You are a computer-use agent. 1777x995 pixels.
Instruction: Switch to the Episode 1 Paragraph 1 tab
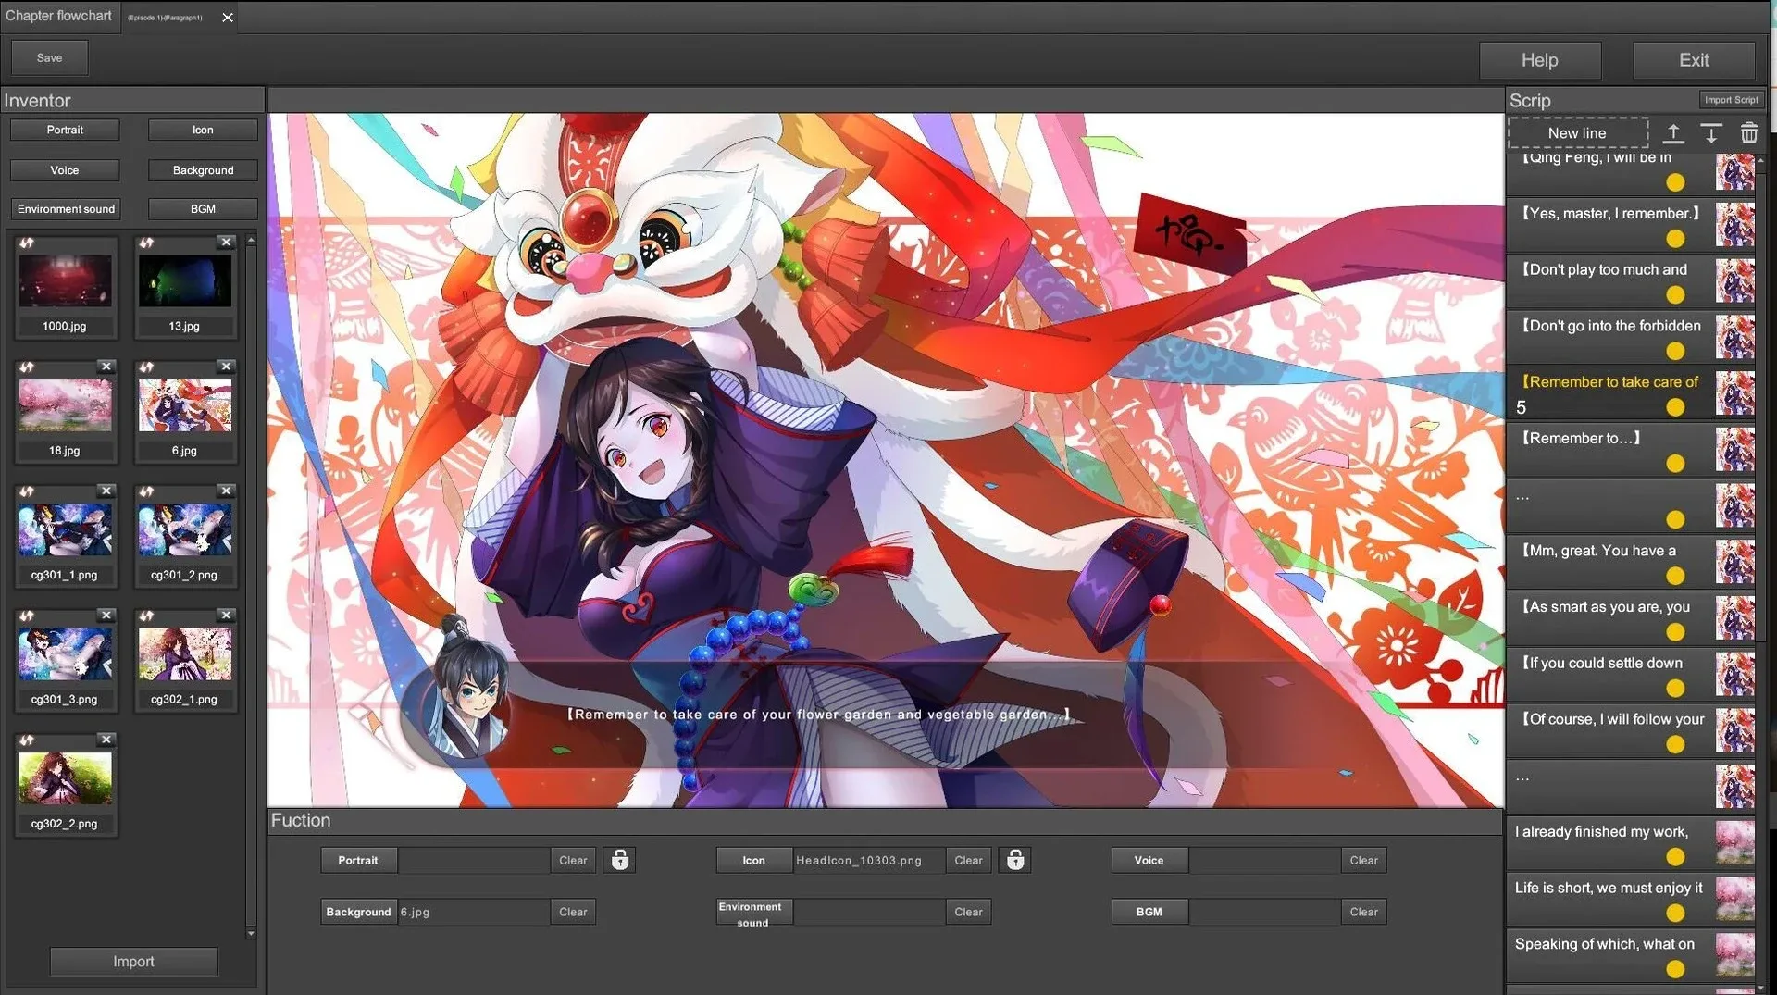(165, 16)
